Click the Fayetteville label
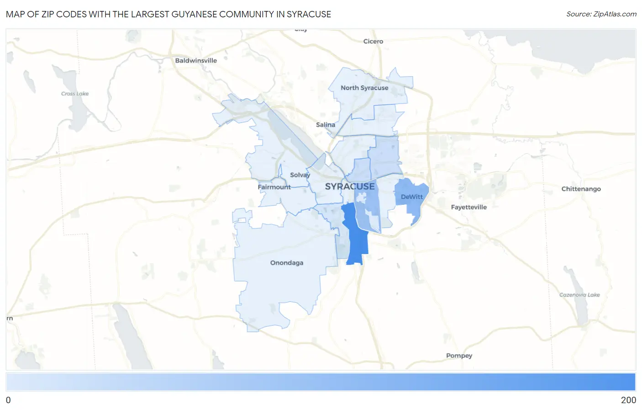Screen dimensions: 642x410 pyautogui.click(x=469, y=207)
